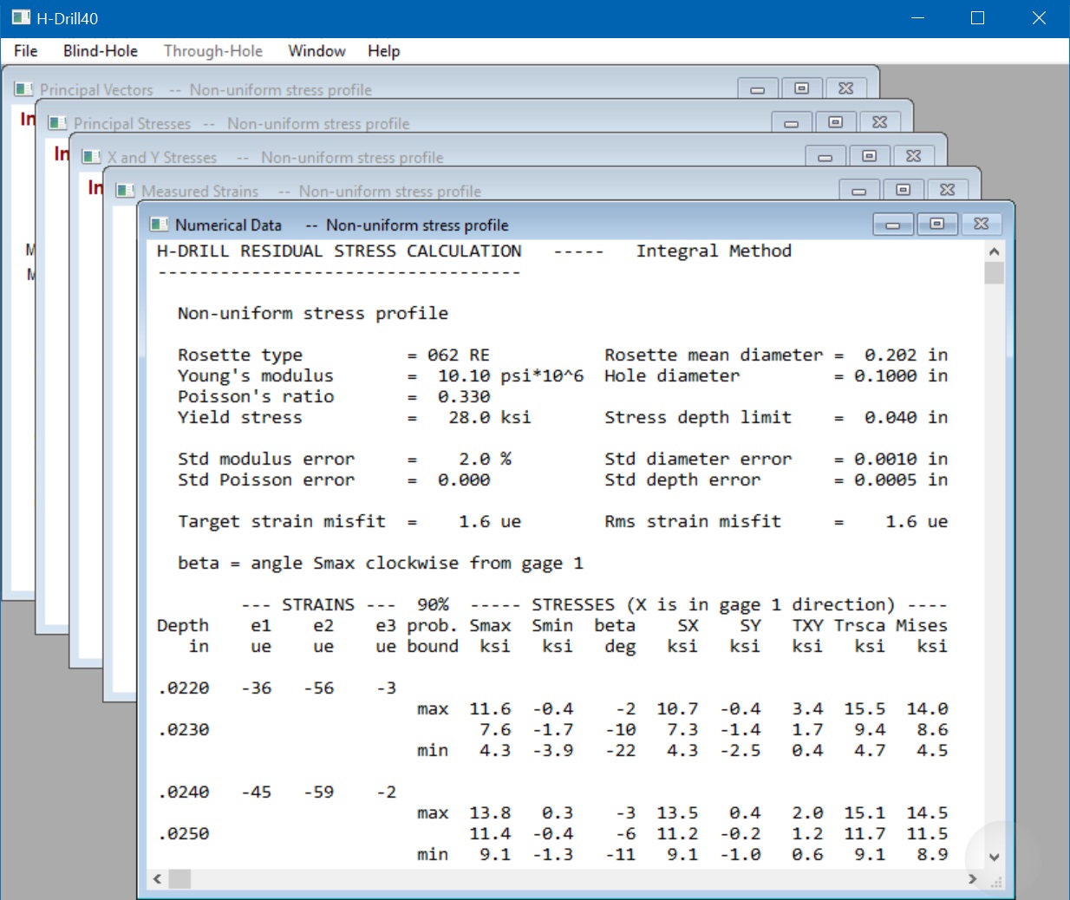The image size is (1070, 900).
Task: Open the Blind-Hole menu
Action: [101, 51]
